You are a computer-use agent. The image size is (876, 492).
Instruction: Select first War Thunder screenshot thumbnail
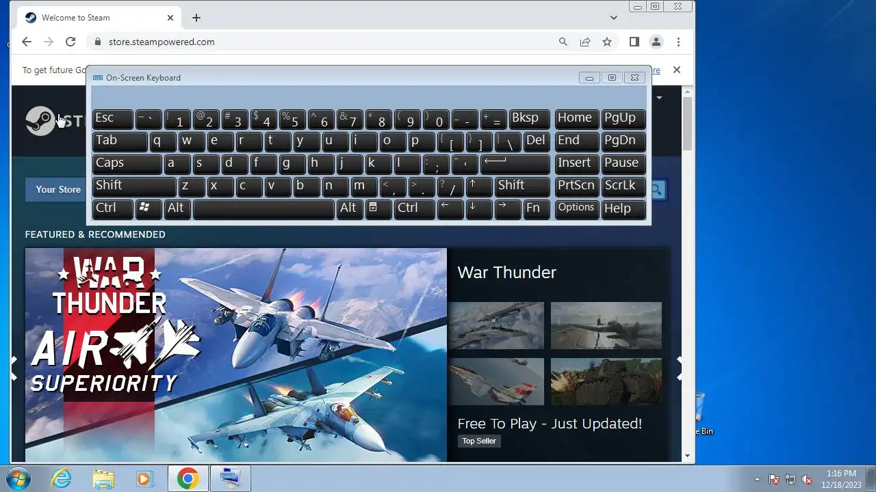click(x=496, y=325)
